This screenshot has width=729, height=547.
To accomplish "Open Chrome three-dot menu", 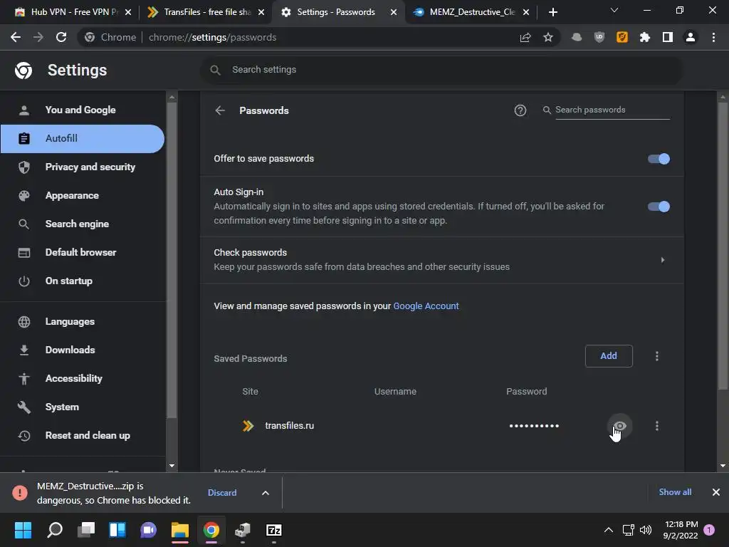I will coord(713,37).
